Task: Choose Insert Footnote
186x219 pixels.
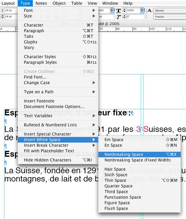Action: tap(58, 101)
